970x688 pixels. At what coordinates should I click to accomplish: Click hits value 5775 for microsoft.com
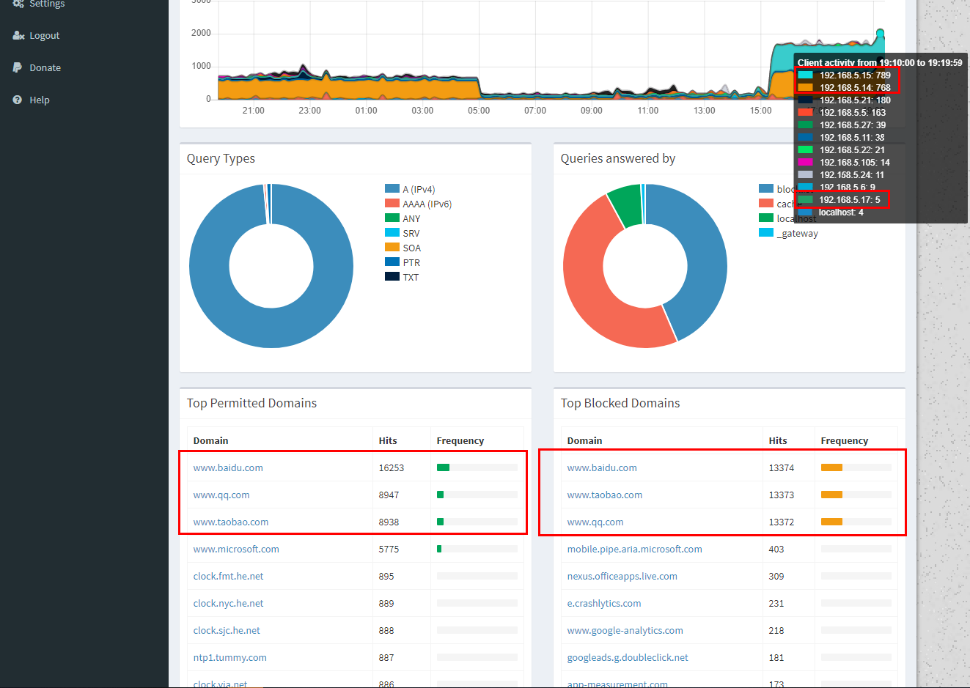389,549
